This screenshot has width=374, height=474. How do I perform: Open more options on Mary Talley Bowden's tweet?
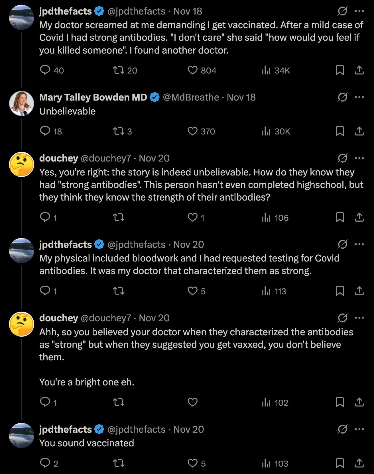(359, 97)
